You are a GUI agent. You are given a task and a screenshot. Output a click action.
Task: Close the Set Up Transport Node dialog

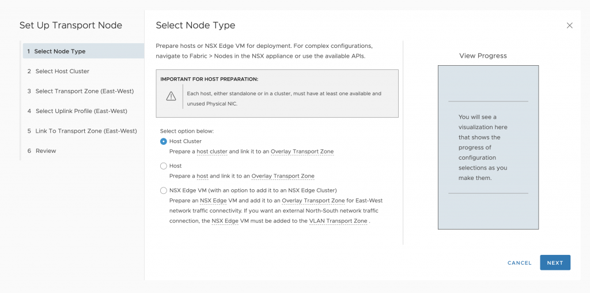click(569, 25)
